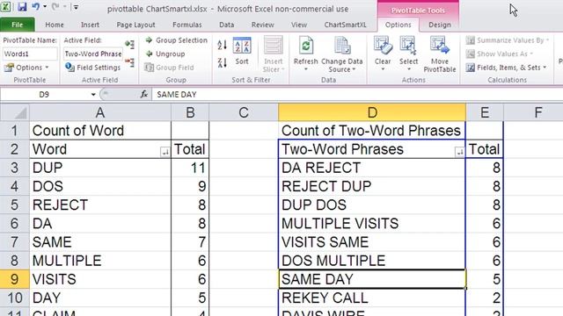Viewport: 563px width, 316px height.
Task: Select cell containing DA REJECT
Action: tap(372, 168)
